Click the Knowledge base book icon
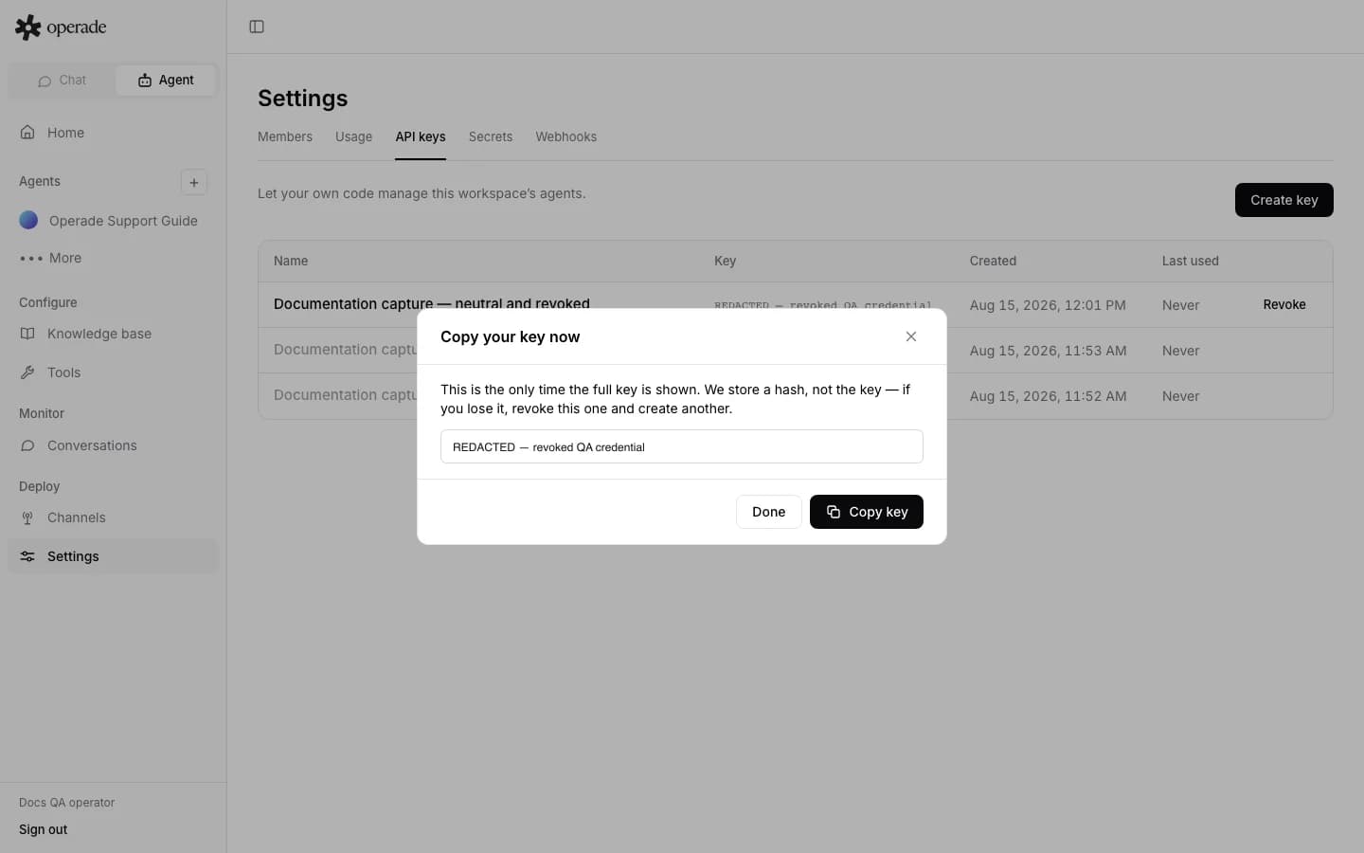This screenshot has height=853, width=1364. point(27,334)
